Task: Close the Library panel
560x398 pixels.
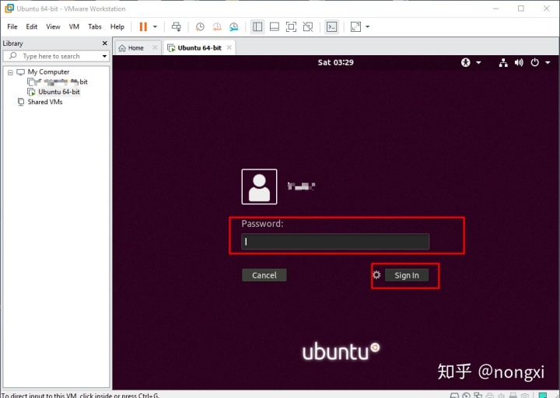Action: 105,44
